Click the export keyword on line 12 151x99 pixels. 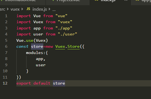[x=24, y=83]
